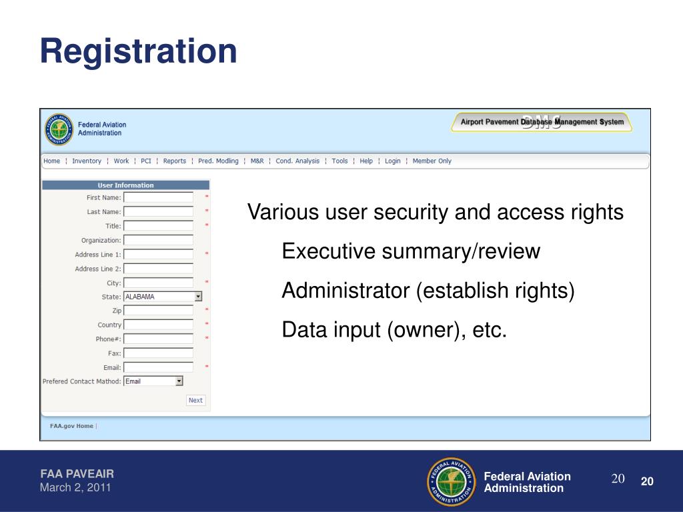Viewport: 683px width, 512px height.
Task: Focus the Phone# input field
Action: click(159, 339)
